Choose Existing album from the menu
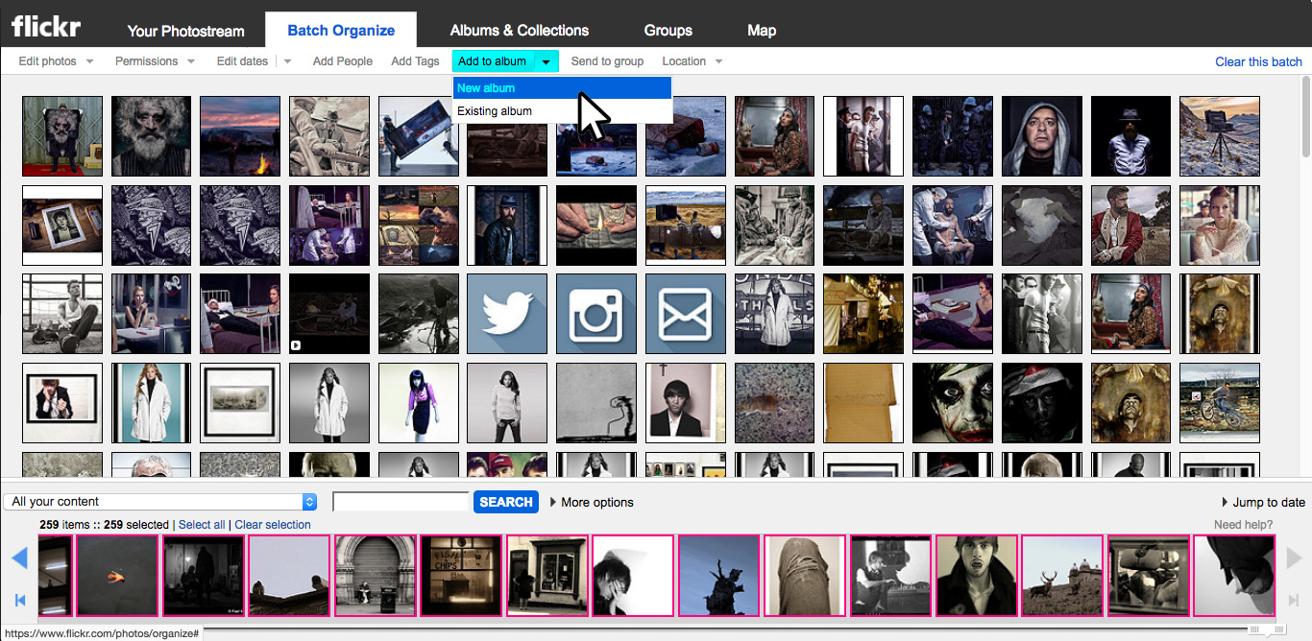 point(563,111)
